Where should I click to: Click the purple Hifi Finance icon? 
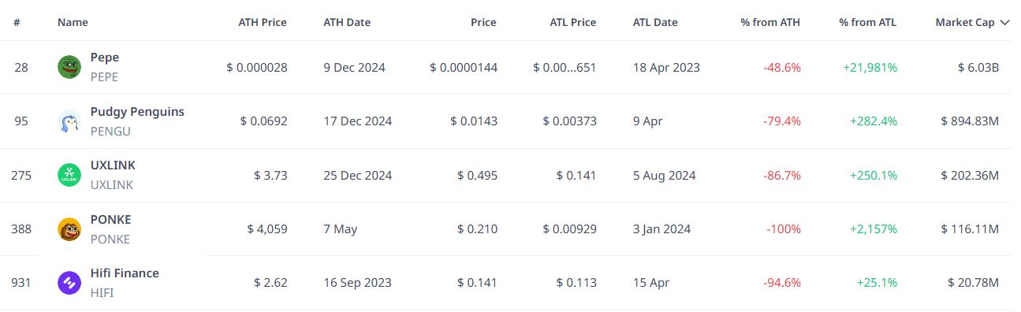(69, 283)
